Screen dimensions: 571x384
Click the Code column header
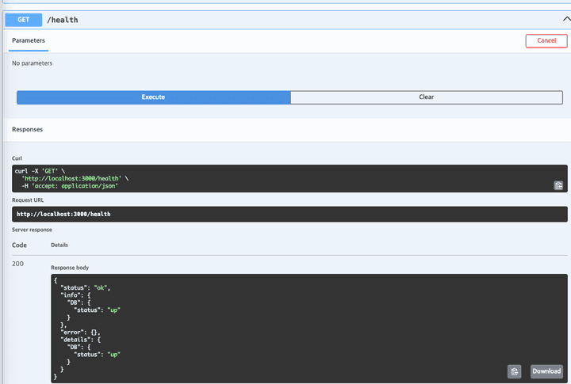(19, 245)
